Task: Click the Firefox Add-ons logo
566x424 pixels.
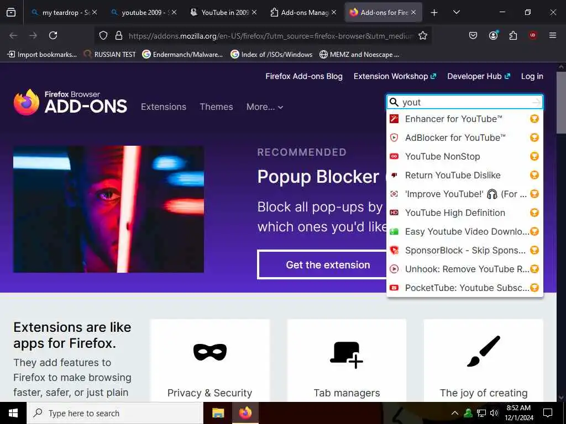Action: (70, 102)
